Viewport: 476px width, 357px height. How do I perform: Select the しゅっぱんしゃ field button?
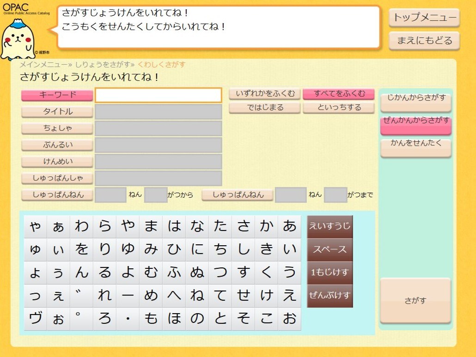coord(57,178)
